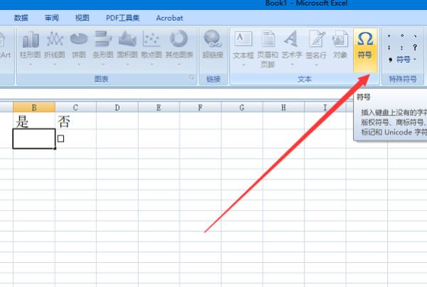Insert a column chart (柱形图)
This screenshot has width=427, height=287.
tap(30, 48)
